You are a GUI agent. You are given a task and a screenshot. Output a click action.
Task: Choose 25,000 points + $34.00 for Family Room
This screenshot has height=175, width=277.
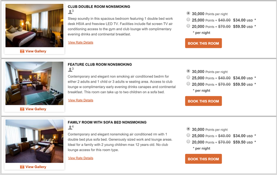(188, 135)
